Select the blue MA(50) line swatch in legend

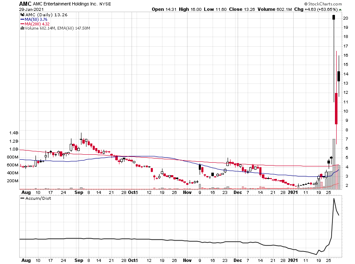23,20
